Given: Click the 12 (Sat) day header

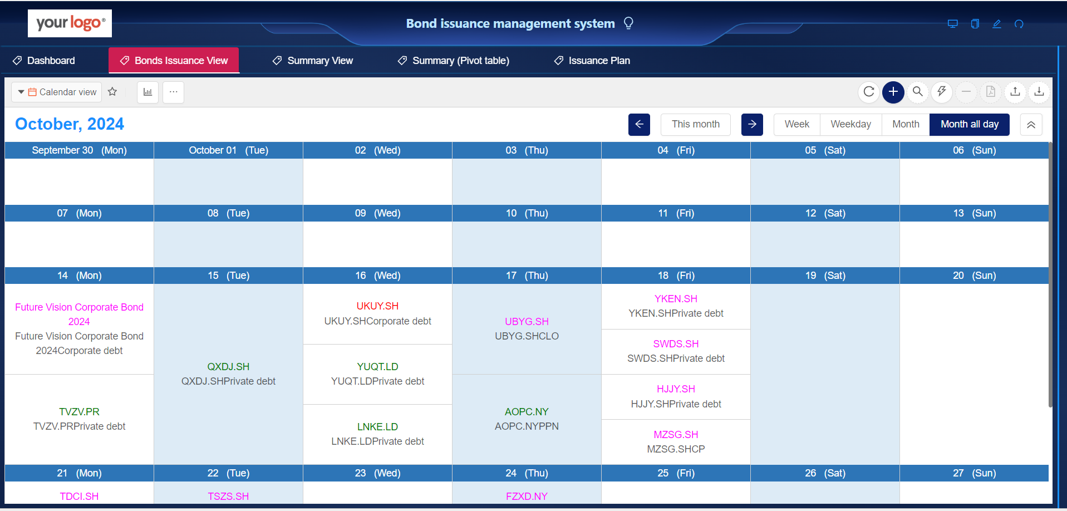Looking at the screenshot, I should tap(825, 213).
